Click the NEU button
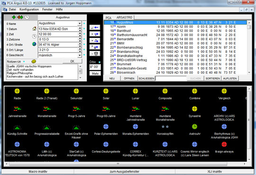The image size is (256, 175). 112,79
